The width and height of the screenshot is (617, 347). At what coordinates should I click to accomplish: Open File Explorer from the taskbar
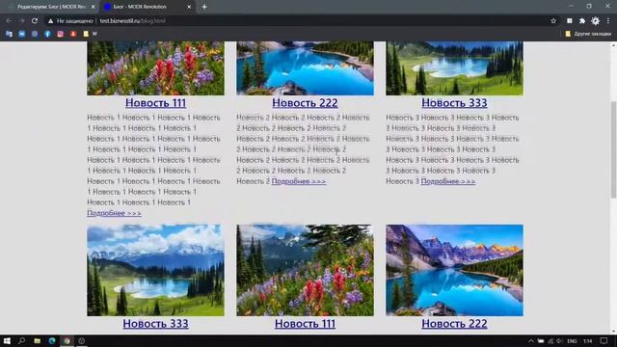tap(37, 340)
